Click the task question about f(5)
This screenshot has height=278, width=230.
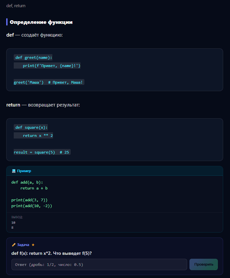pyautogui.click(x=51, y=253)
